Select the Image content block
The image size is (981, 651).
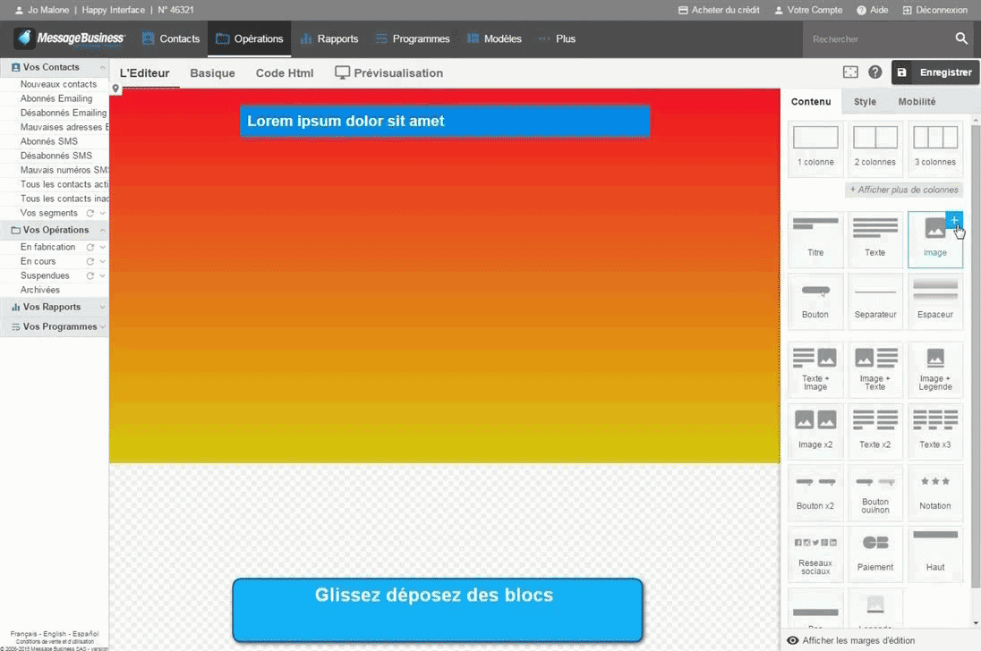pyautogui.click(x=934, y=240)
